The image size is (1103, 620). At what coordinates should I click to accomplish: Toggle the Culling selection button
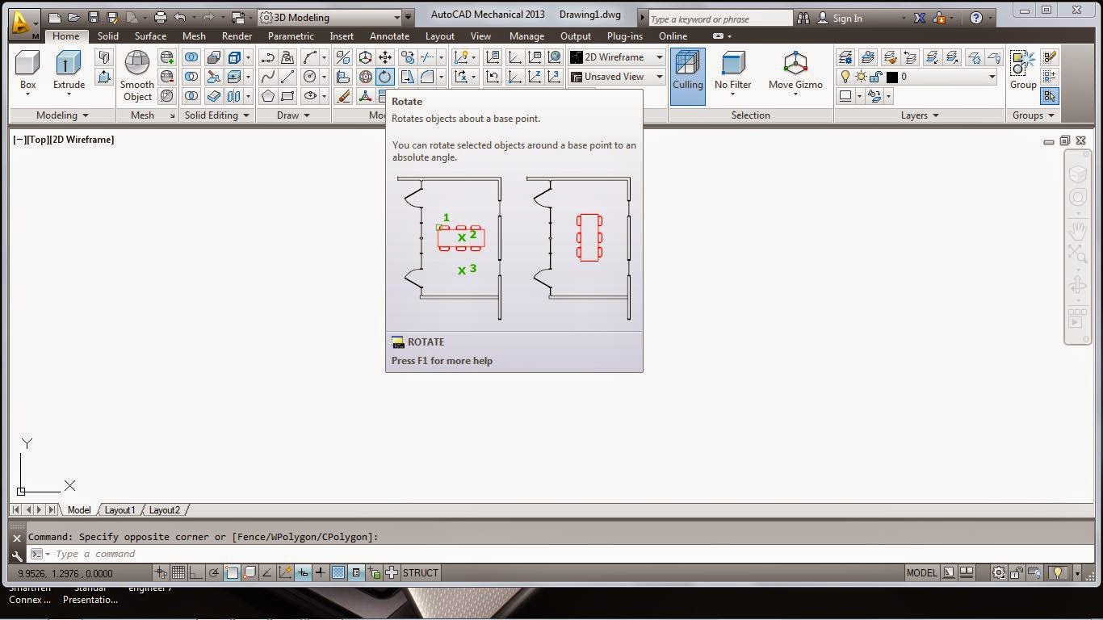pyautogui.click(x=687, y=76)
